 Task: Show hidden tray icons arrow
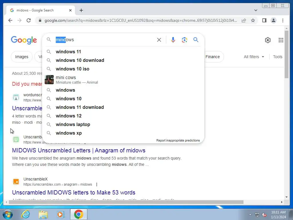pyautogui.click(x=250, y=215)
